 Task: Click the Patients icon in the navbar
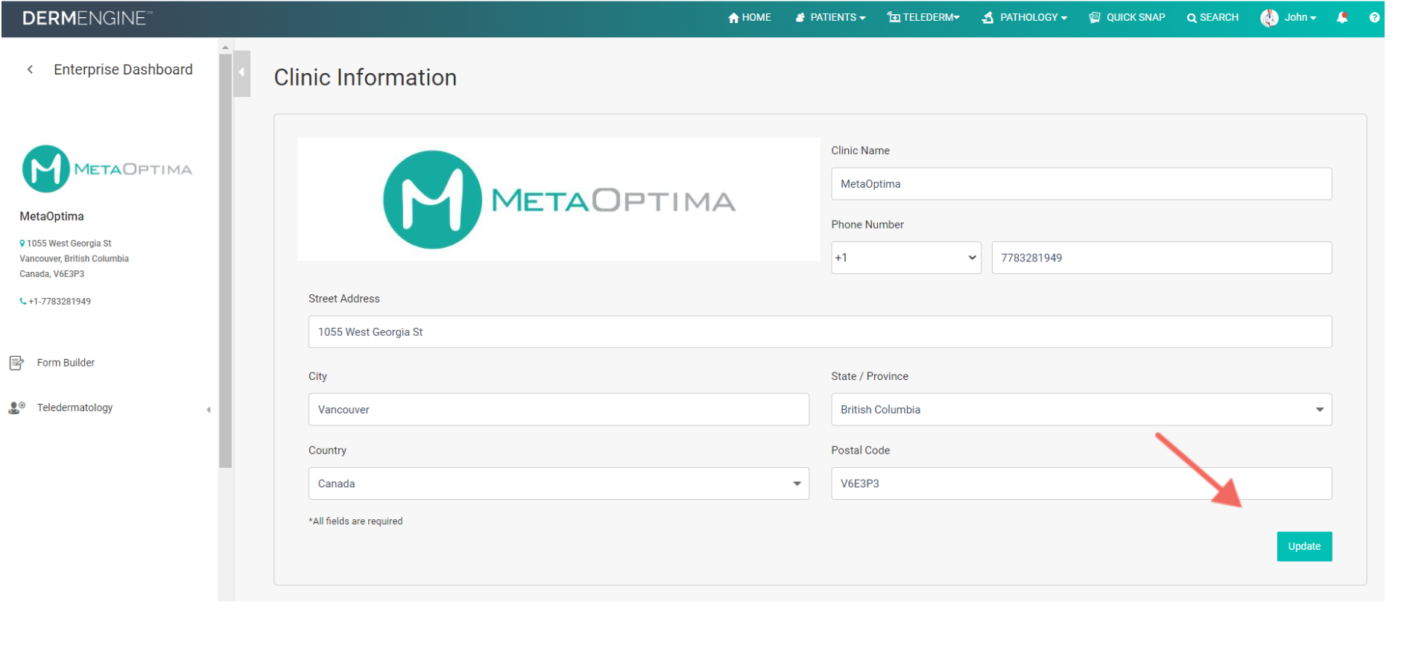[x=800, y=17]
